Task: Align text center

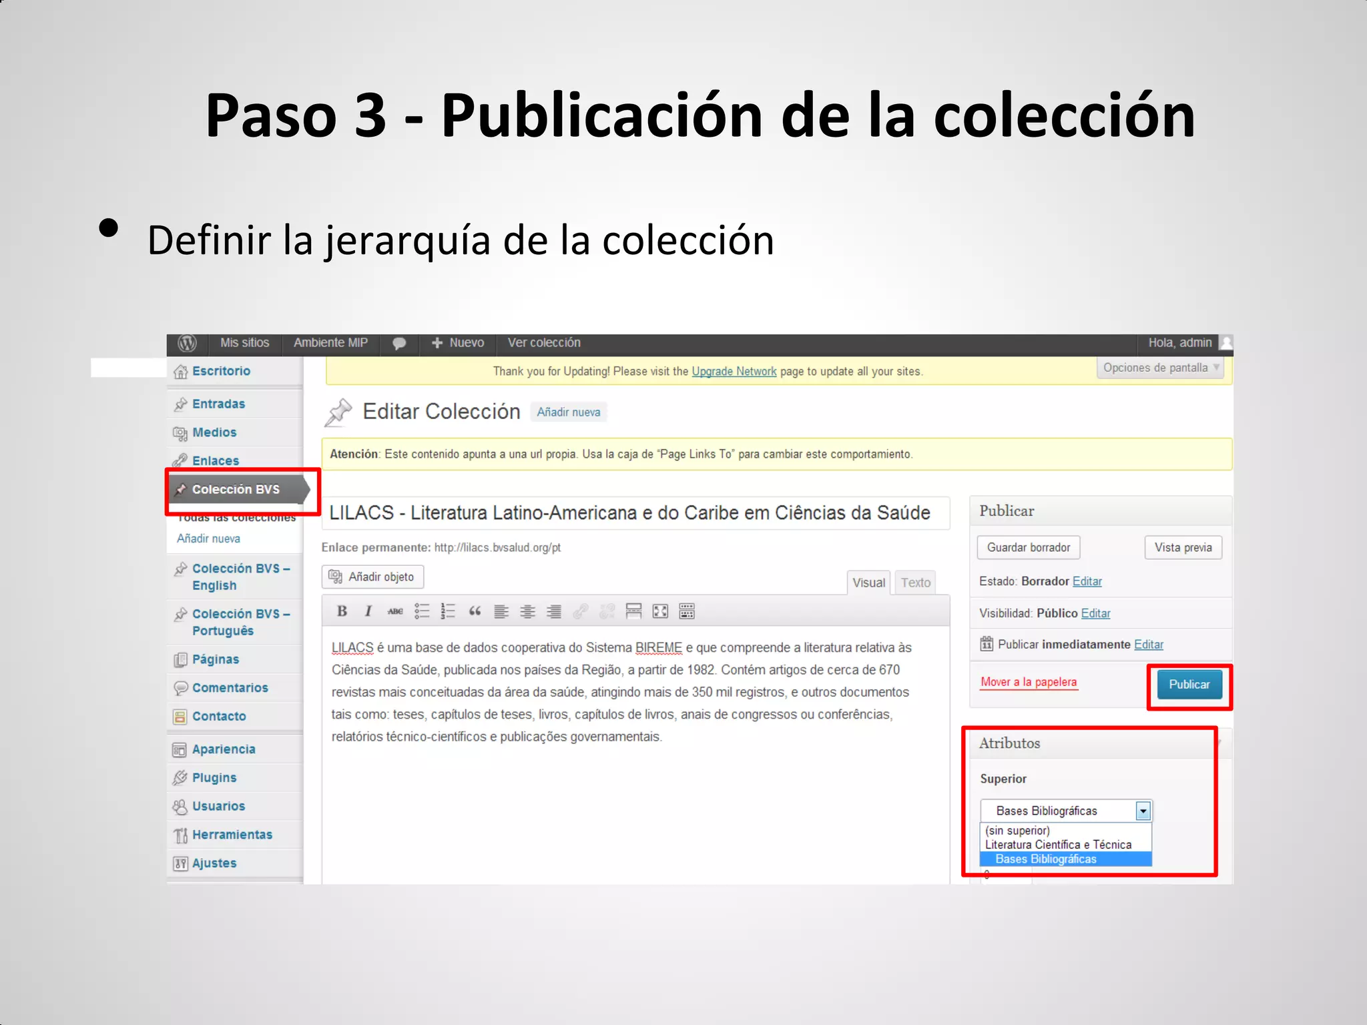Action: [x=527, y=611]
